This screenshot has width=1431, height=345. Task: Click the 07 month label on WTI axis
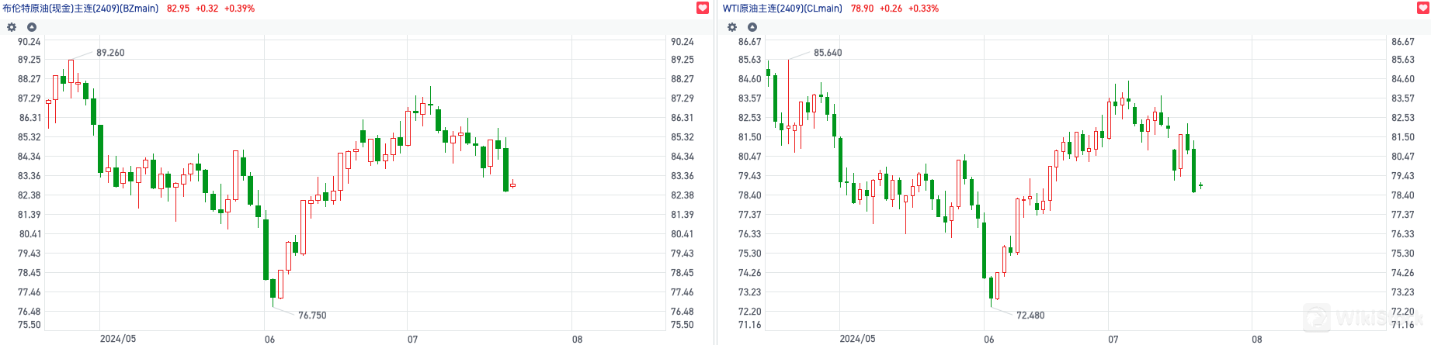[x=1113, y=339]
